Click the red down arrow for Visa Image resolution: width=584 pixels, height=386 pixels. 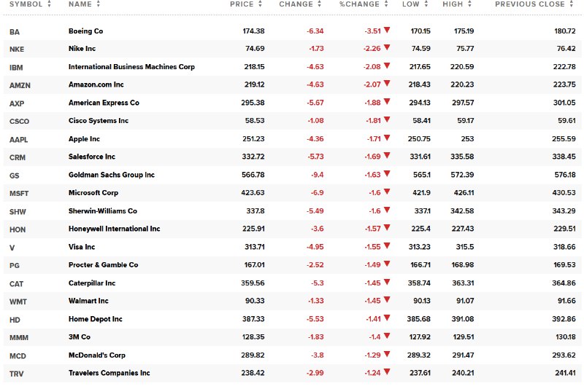tap(387, 246)
